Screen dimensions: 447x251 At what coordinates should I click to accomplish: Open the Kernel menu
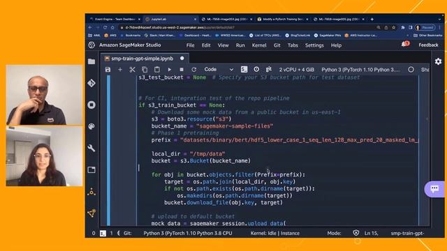pyautogui.click(x=259, y=45)
